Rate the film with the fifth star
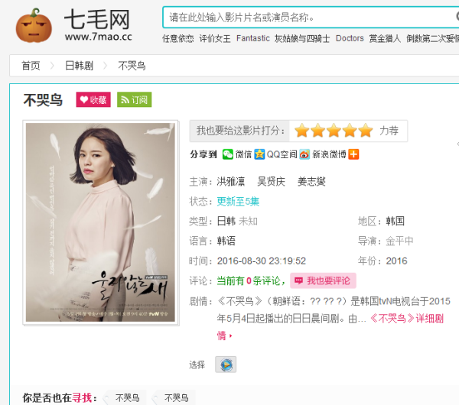The height and width of the screenshot is (405, 459). click(x=365, y=131)
